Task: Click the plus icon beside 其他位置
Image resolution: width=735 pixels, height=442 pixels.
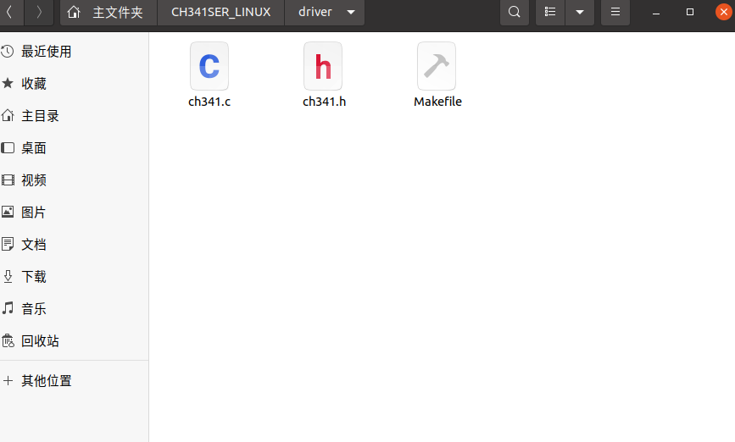Action: (x=8, y=381)
